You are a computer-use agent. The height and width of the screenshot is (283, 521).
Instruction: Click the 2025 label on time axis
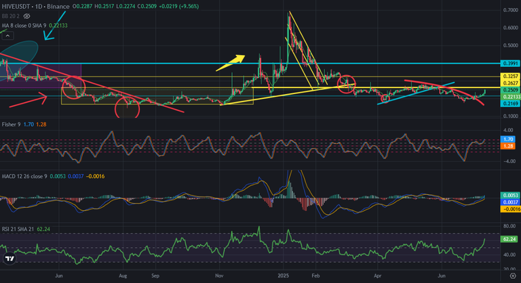tap(284, 276)
